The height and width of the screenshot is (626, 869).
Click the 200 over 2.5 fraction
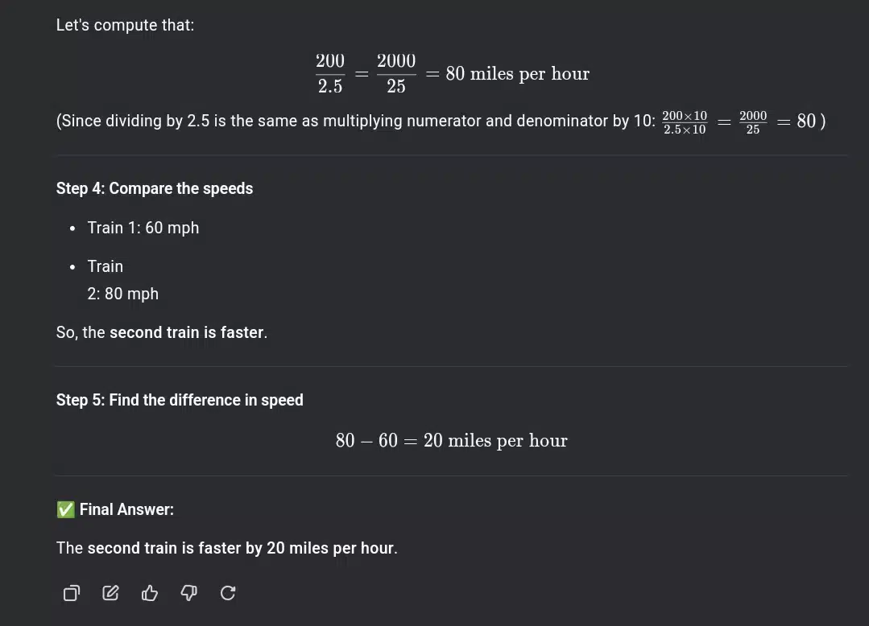(330, 73)
